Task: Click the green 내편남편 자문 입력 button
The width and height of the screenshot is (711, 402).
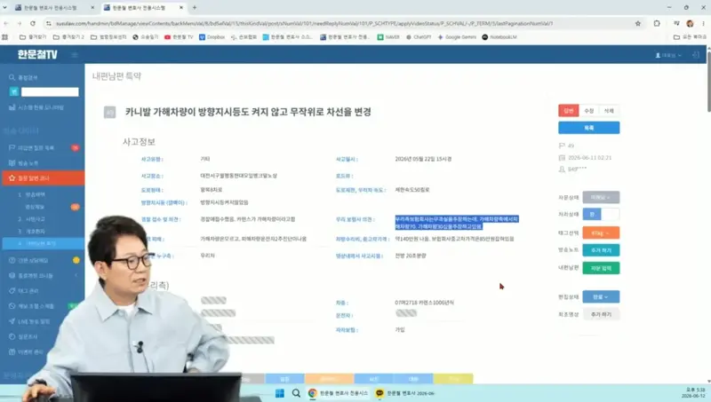Action: coord(601,268)
